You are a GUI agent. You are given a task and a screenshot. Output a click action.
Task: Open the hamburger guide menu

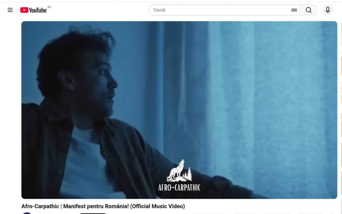pos(10,10)
